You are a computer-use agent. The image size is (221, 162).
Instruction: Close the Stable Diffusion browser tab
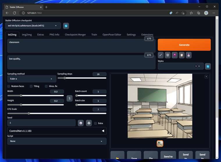click(x=41, y=7)
